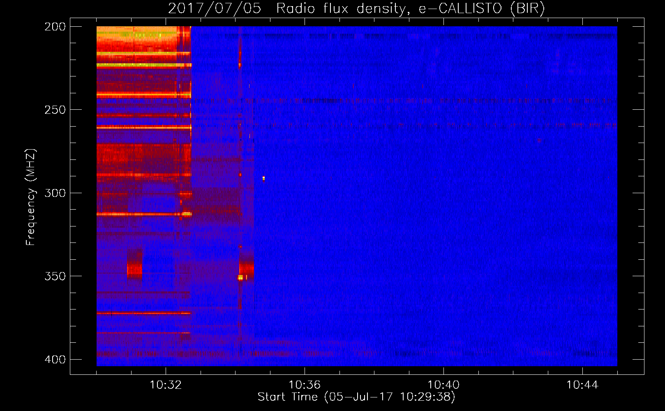Click the '200' frequency tick label

55,27
